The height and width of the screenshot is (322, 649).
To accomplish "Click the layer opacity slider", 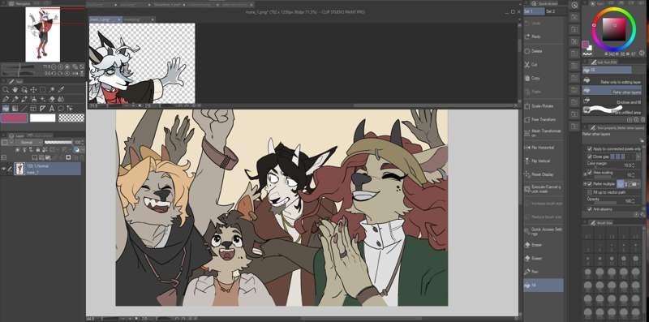I will click(x=58, y=142).
